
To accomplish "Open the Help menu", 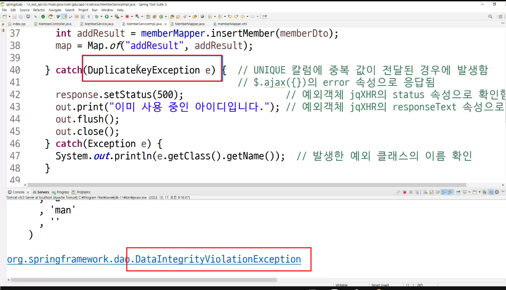I will (x=120, y=10).
